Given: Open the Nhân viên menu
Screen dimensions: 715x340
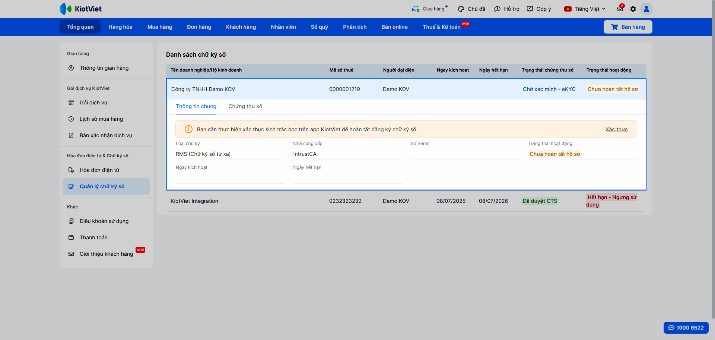Looking at the screenshot, I should tap(283, 27).
